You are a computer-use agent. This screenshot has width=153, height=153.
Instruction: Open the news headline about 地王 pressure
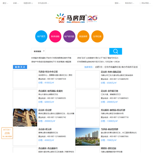(98, 58)
